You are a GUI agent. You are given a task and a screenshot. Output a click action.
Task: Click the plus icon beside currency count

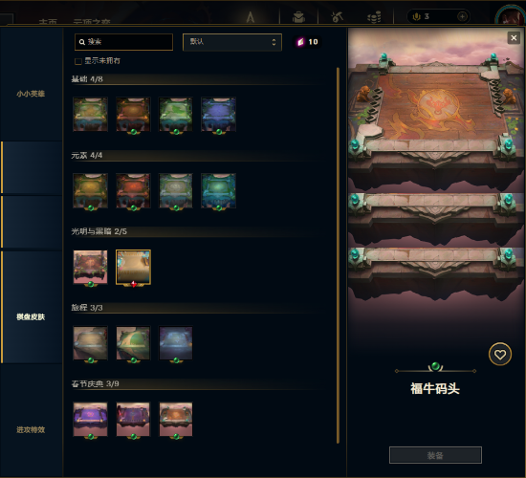click(462, 16)
